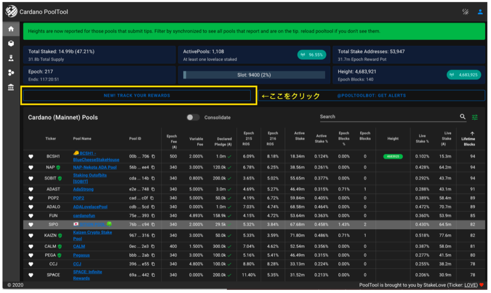Favorite the BCSH1 pool with heart

[31, 157]
